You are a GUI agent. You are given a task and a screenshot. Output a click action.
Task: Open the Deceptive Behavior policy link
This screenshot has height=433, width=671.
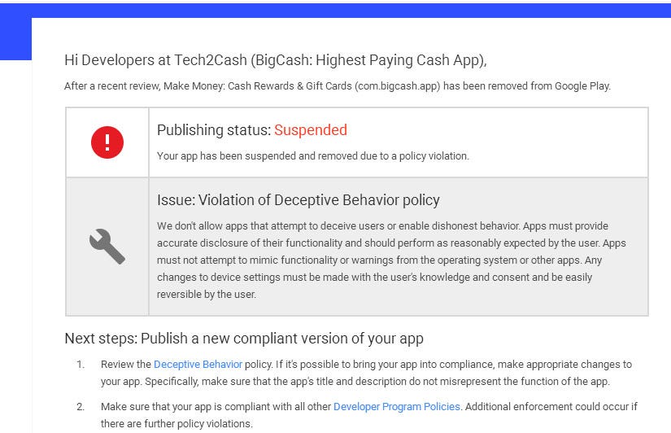pos(198,365)
